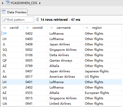Select connid cell 0555
The height and width of the screenshot is (107, 123).
[36, 93]
